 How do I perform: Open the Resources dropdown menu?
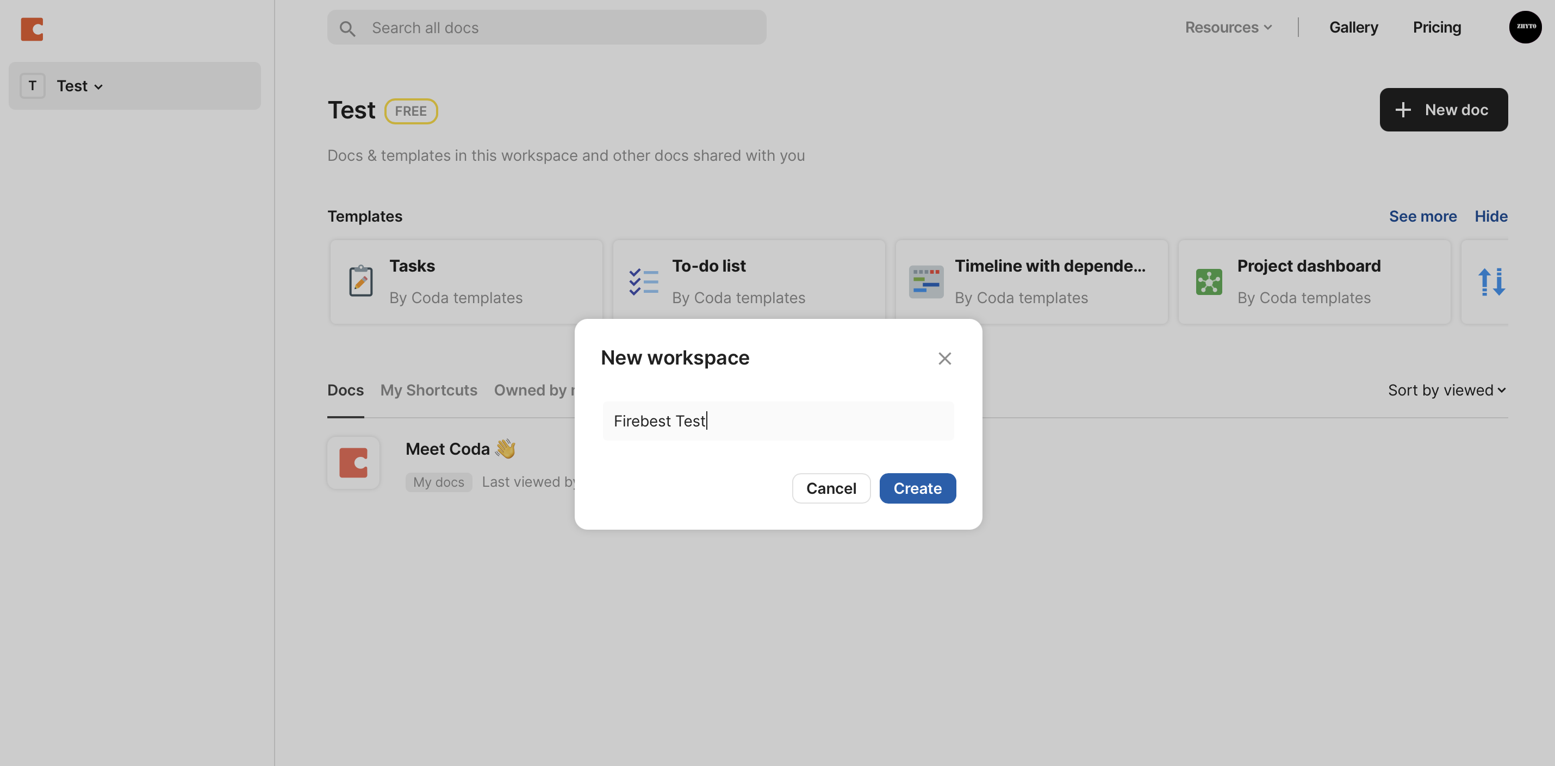tap(1228, 28)
